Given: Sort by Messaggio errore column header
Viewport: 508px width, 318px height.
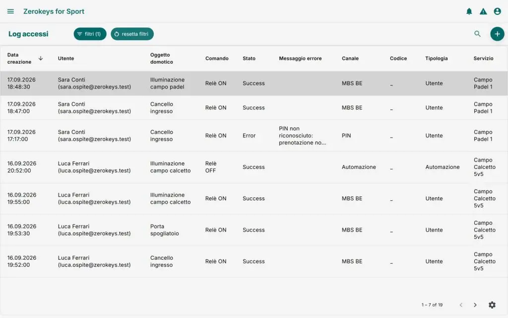Looking at the screenshot, I should 300,59.
